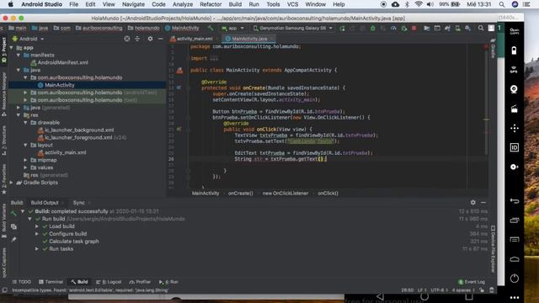This screenshot has width=539, height=303.
Task: Click the Make Project hammer icon
Action: tap(211, 28)
